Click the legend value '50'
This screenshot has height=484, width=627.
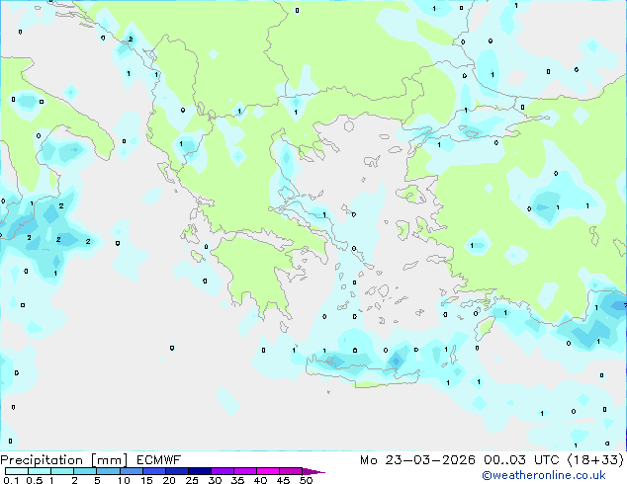(306, 480)
